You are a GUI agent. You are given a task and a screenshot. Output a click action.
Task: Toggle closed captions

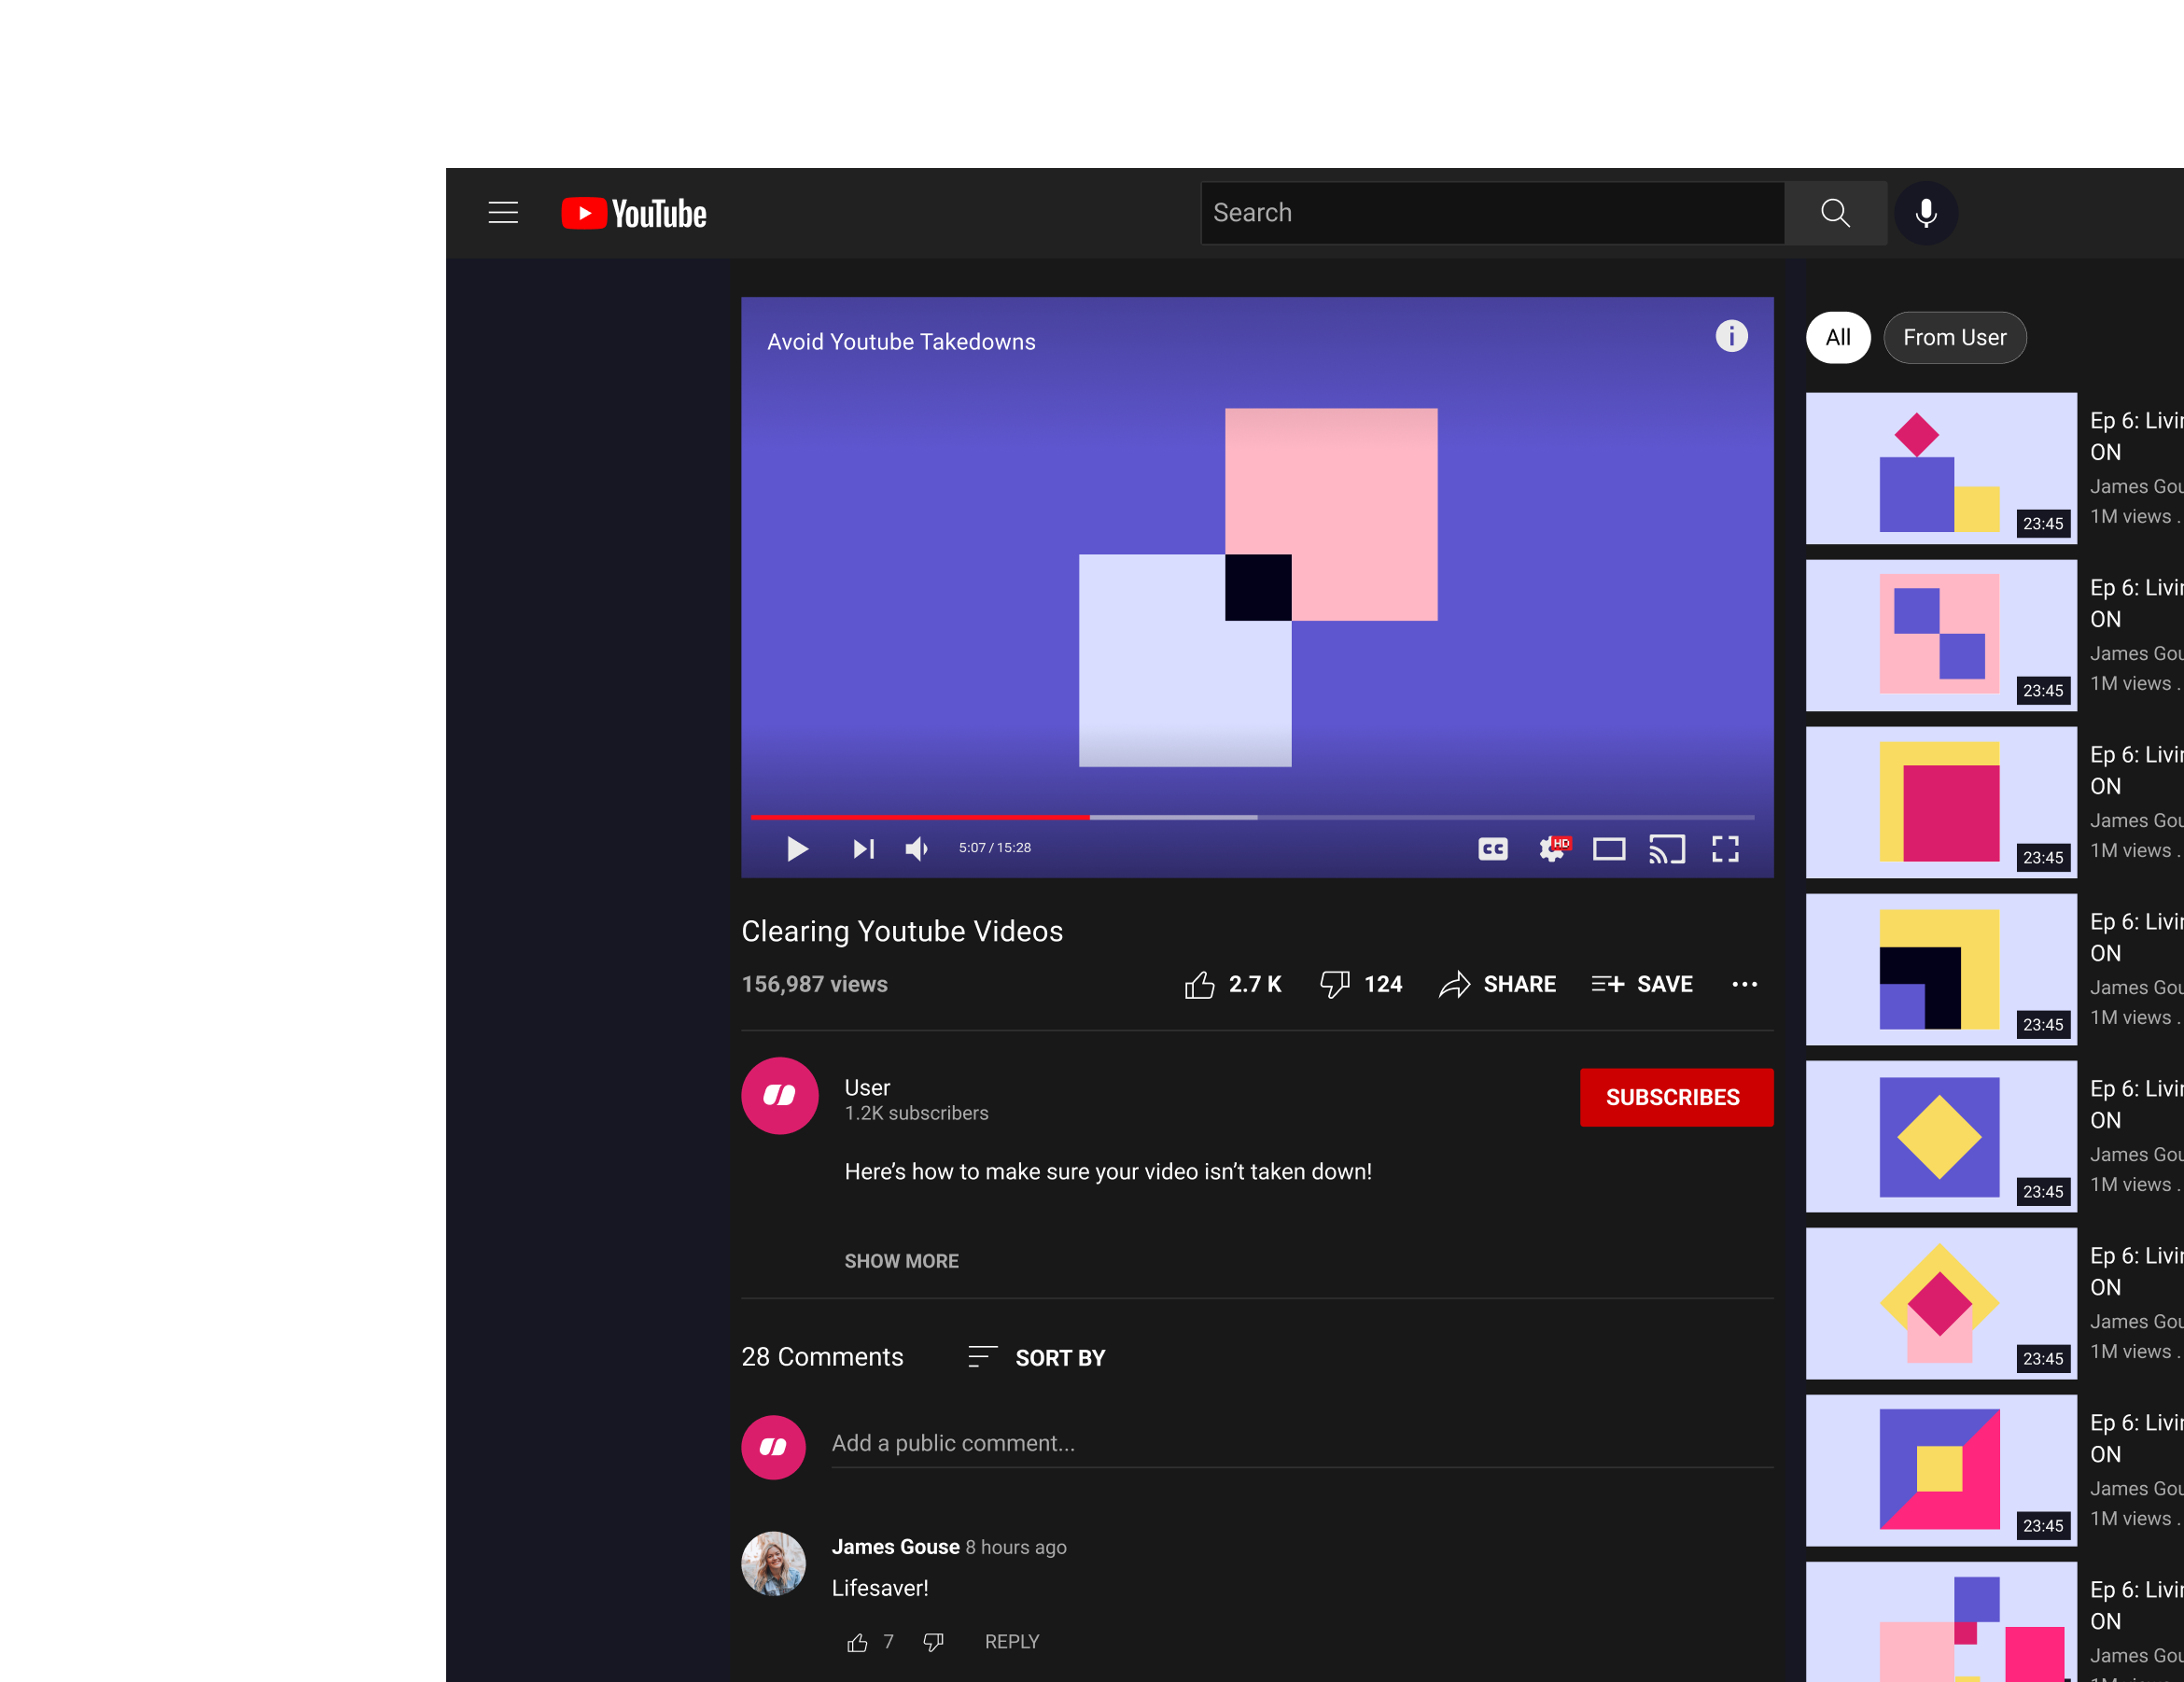(1492, 849)
